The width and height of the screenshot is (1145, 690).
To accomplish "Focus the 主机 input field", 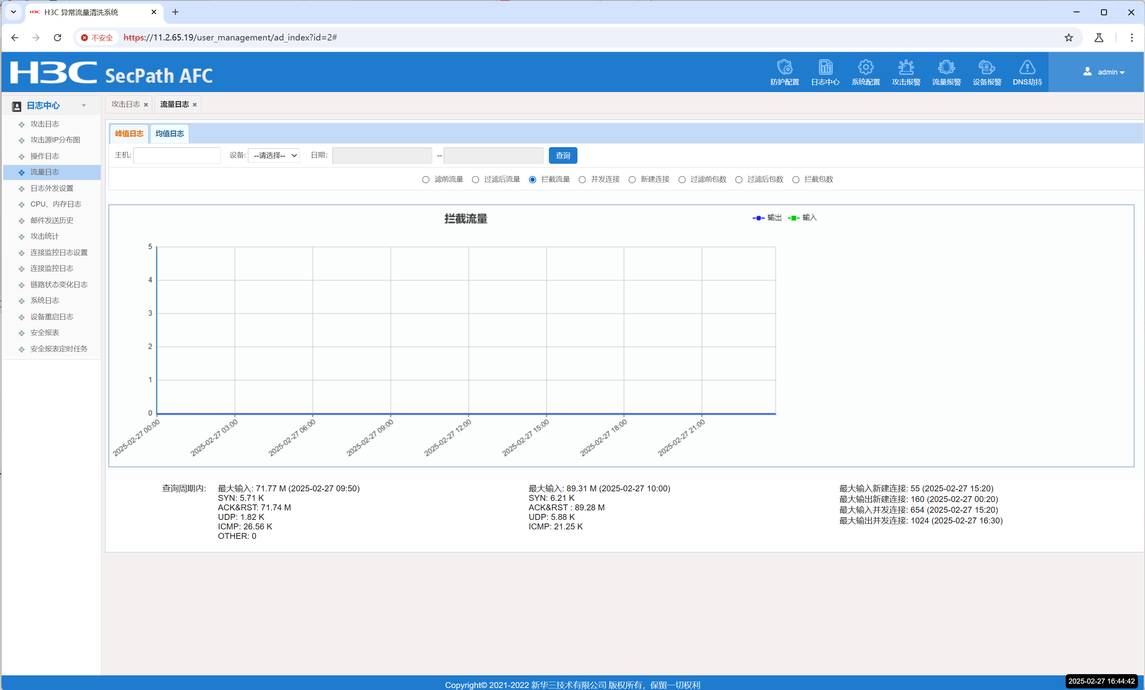I will (x=176, y=155).
